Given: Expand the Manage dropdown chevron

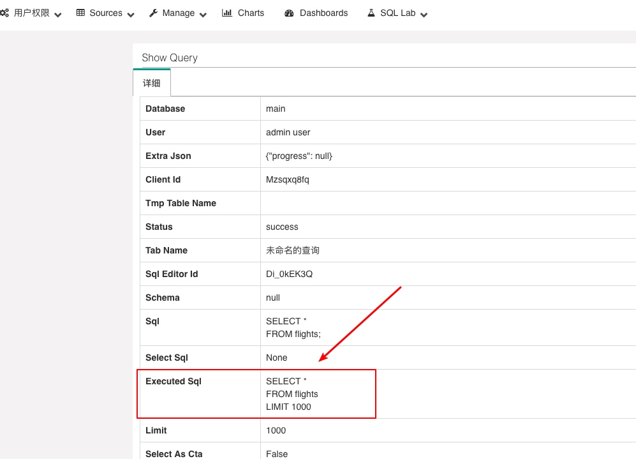Looking at the screenshot, I should tap(203, 15).
